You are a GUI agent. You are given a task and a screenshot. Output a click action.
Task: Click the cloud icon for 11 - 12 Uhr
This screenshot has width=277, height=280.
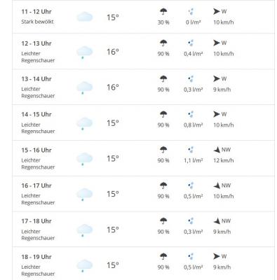pyautogui.click(x=85, y=17)
